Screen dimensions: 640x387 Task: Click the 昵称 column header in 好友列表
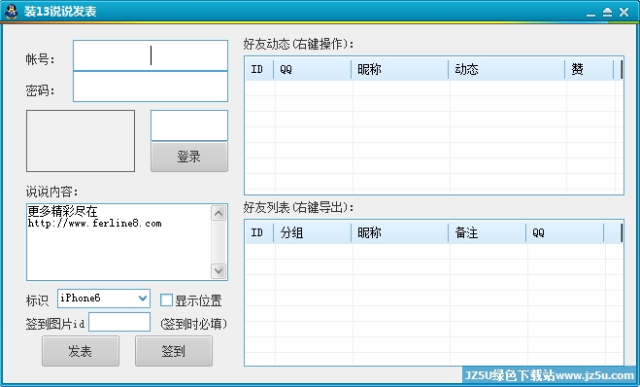click(x=399, y=233)
